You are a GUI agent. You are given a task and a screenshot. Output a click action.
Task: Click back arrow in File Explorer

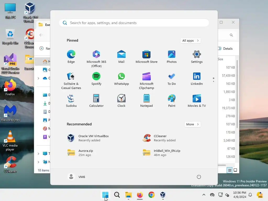tap(41, 35)
